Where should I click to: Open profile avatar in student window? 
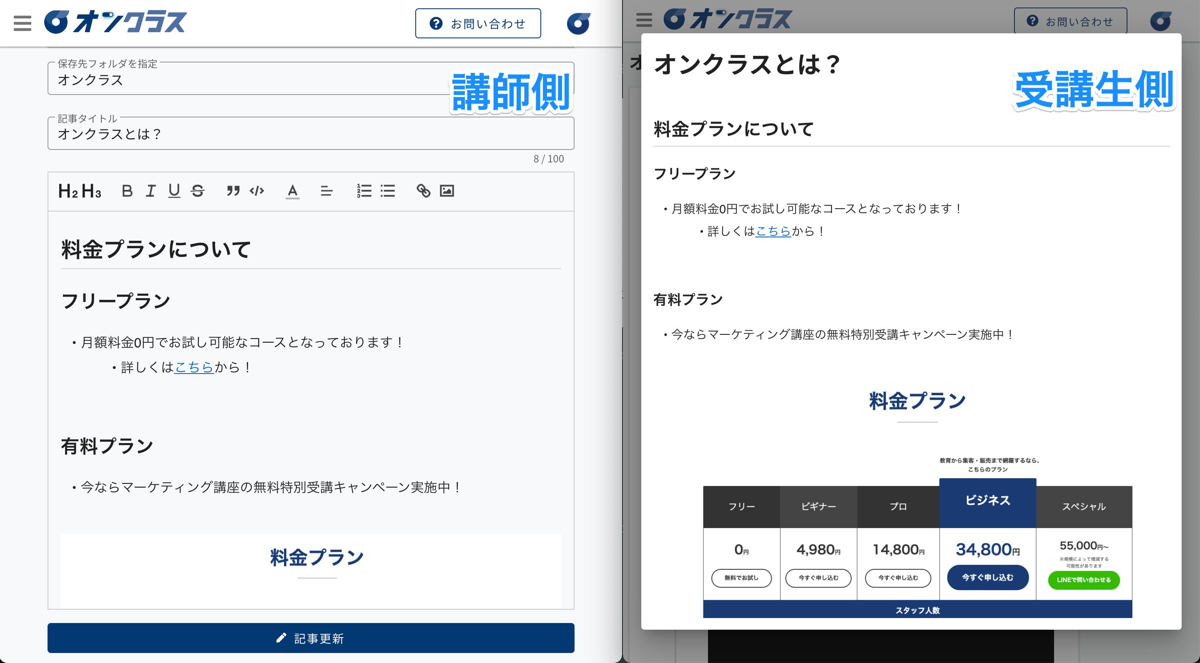pyautogui.click(x=1160, y=21)
